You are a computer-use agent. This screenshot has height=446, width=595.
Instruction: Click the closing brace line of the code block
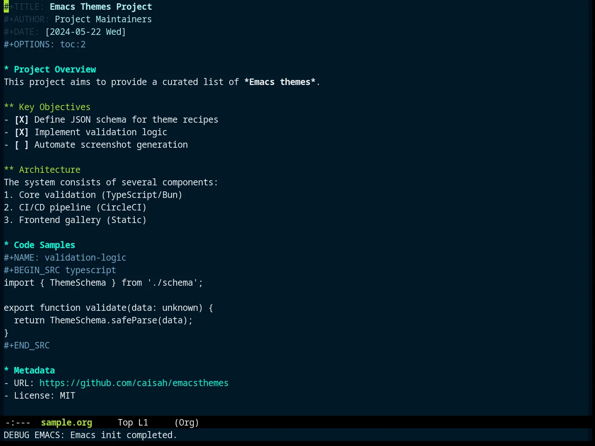point(7,333)
